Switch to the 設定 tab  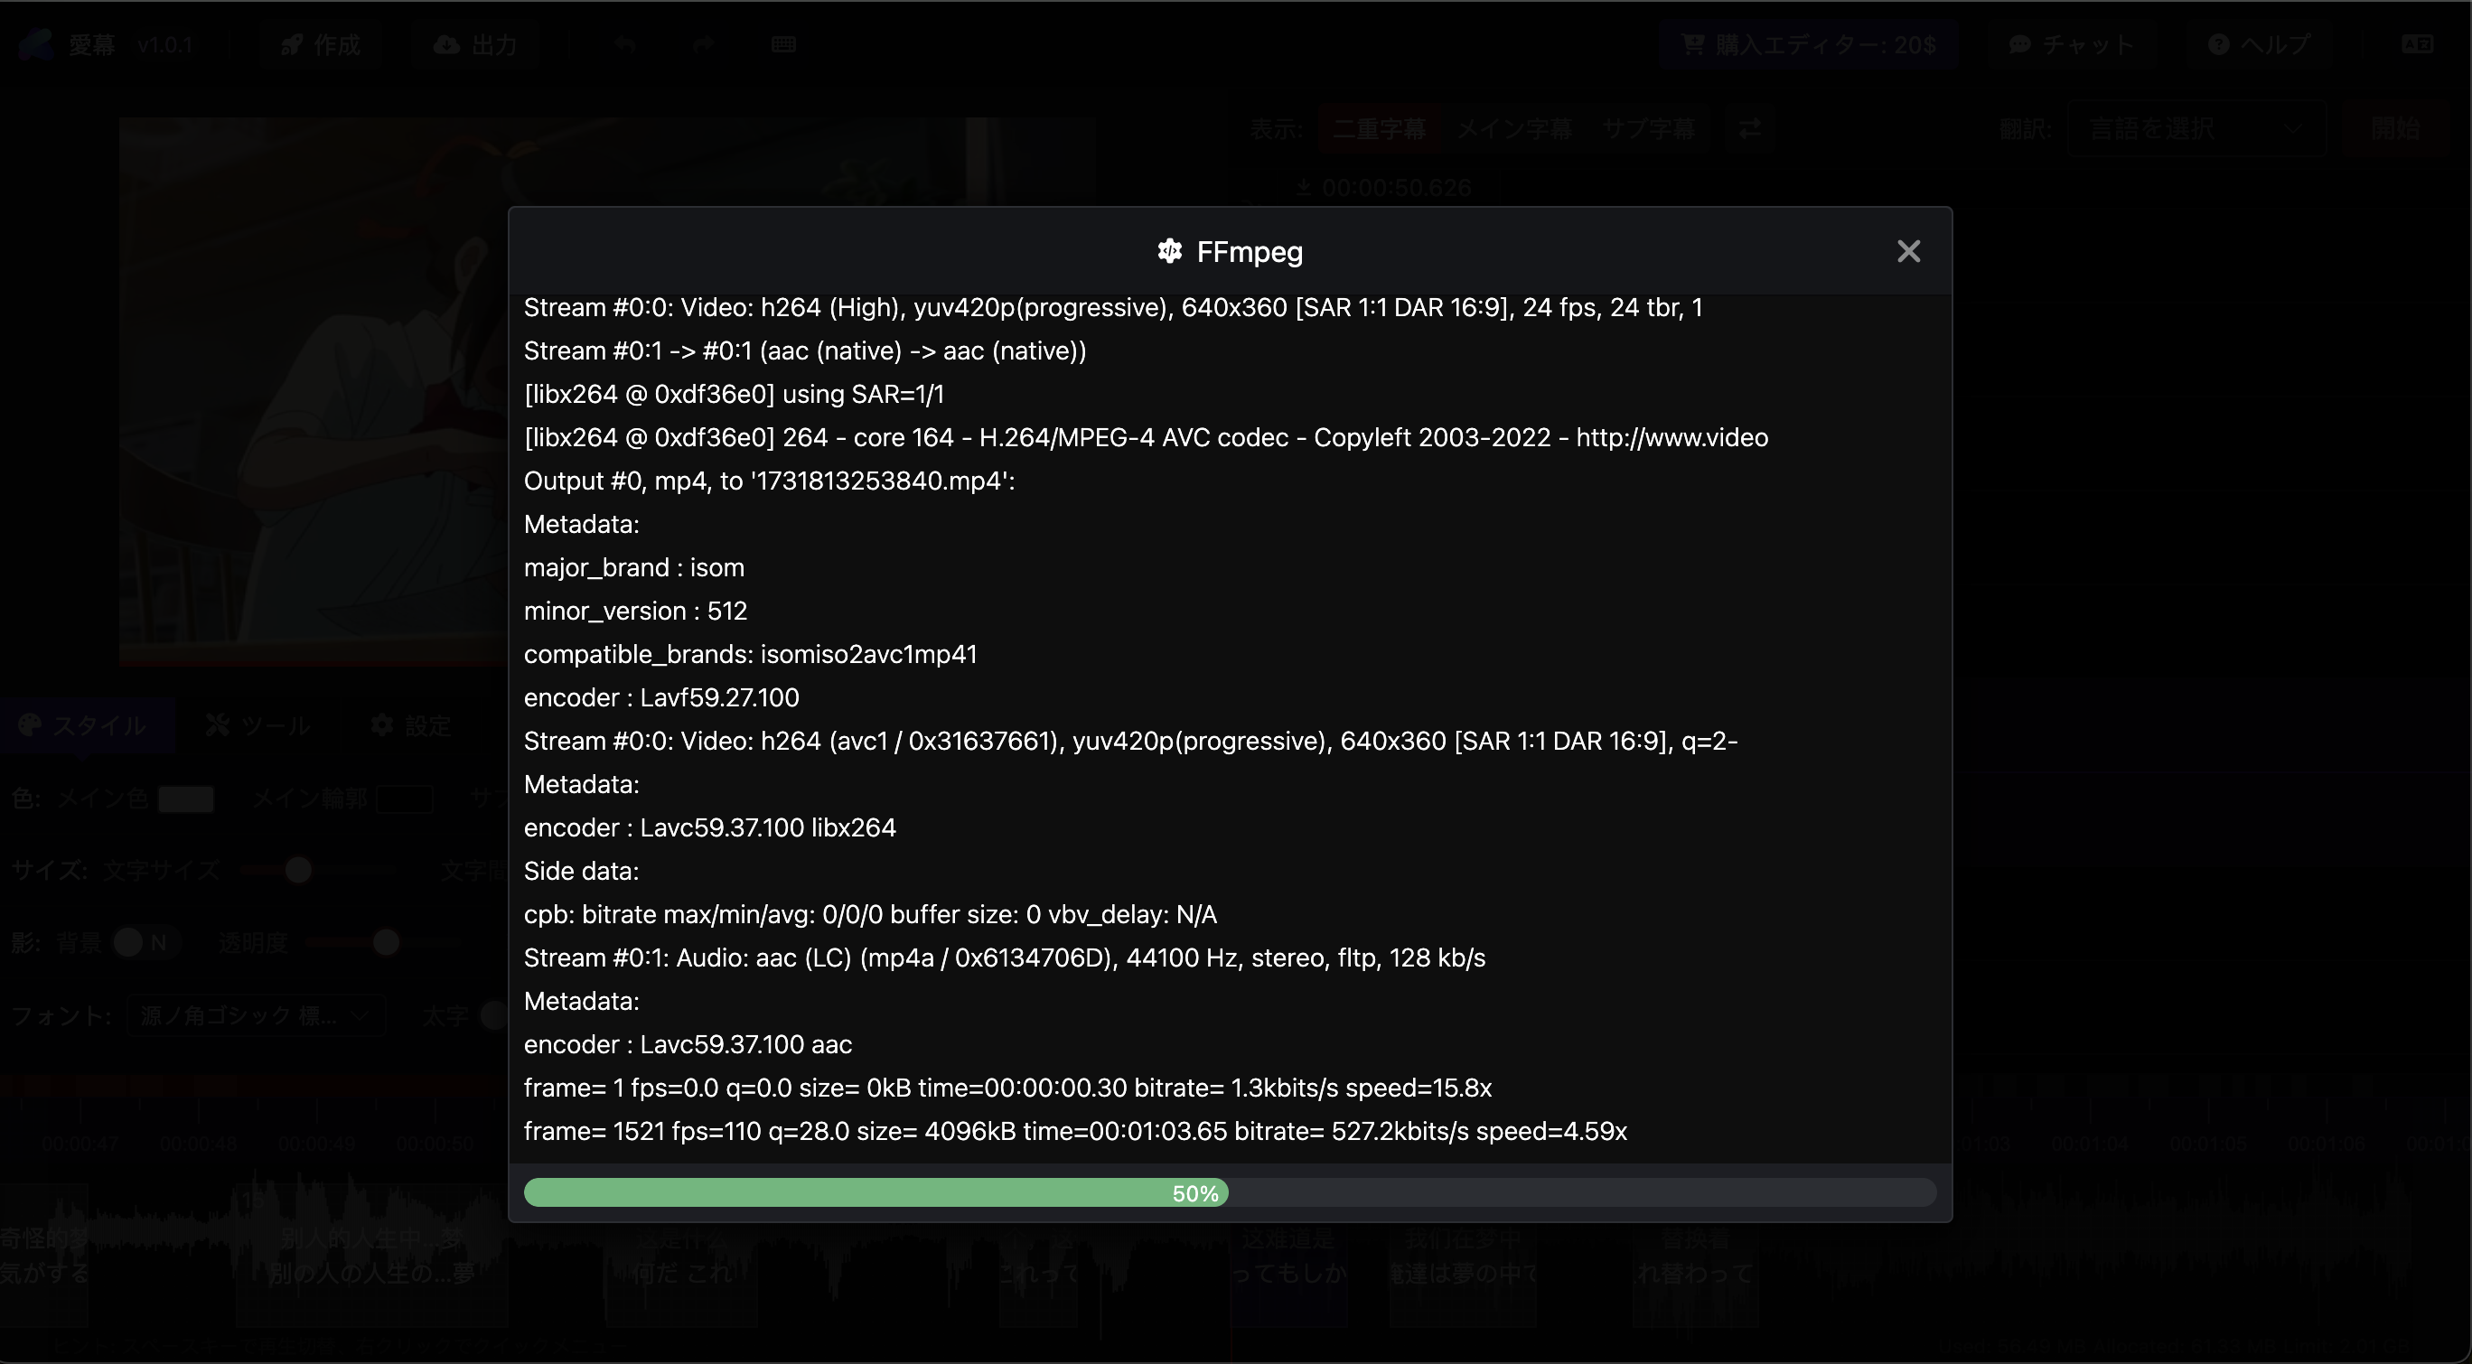pos(411,725)
